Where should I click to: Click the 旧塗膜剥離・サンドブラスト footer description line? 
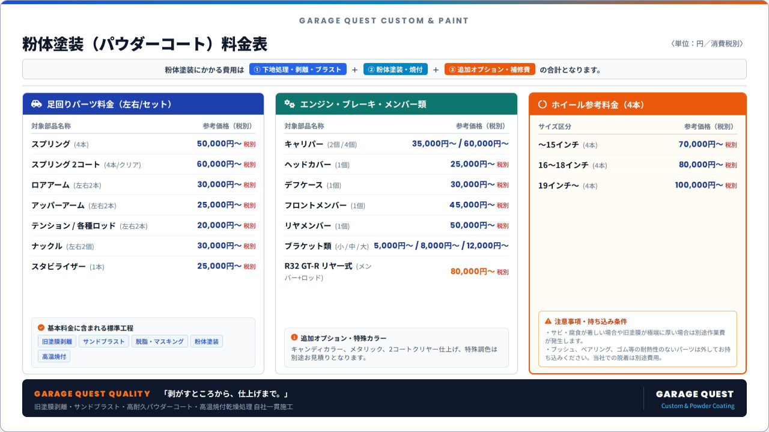tap(164, 407)
